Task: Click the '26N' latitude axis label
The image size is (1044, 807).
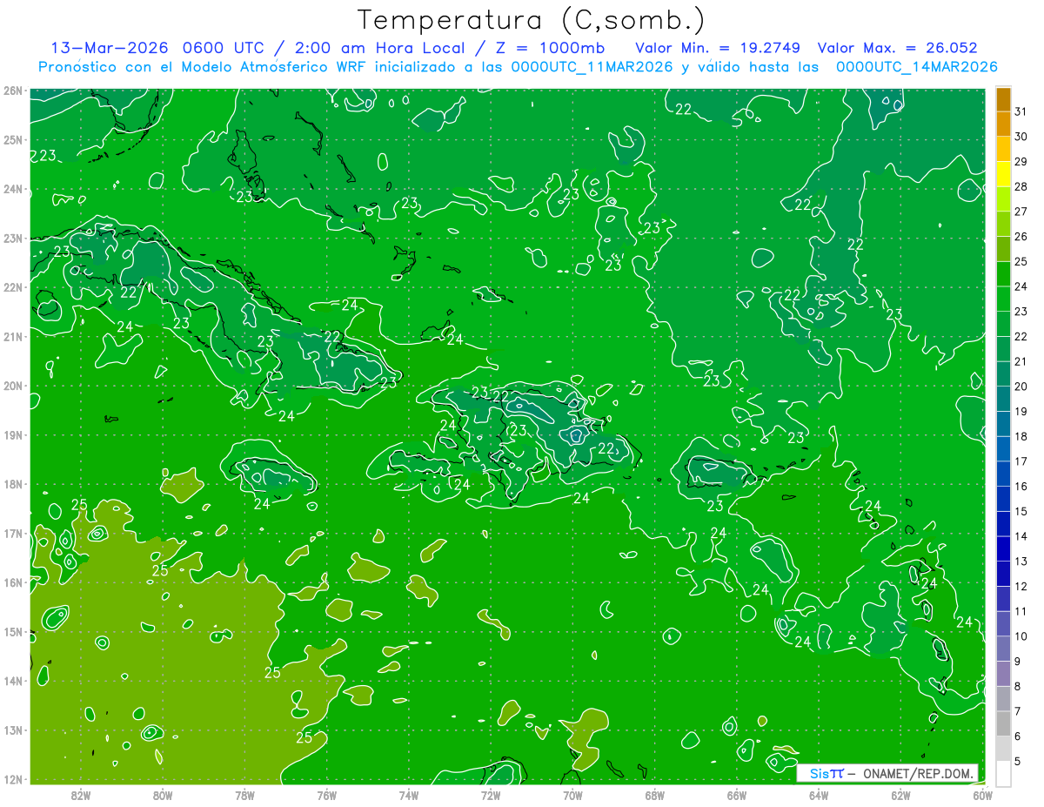Action: (x=12, y=91)
